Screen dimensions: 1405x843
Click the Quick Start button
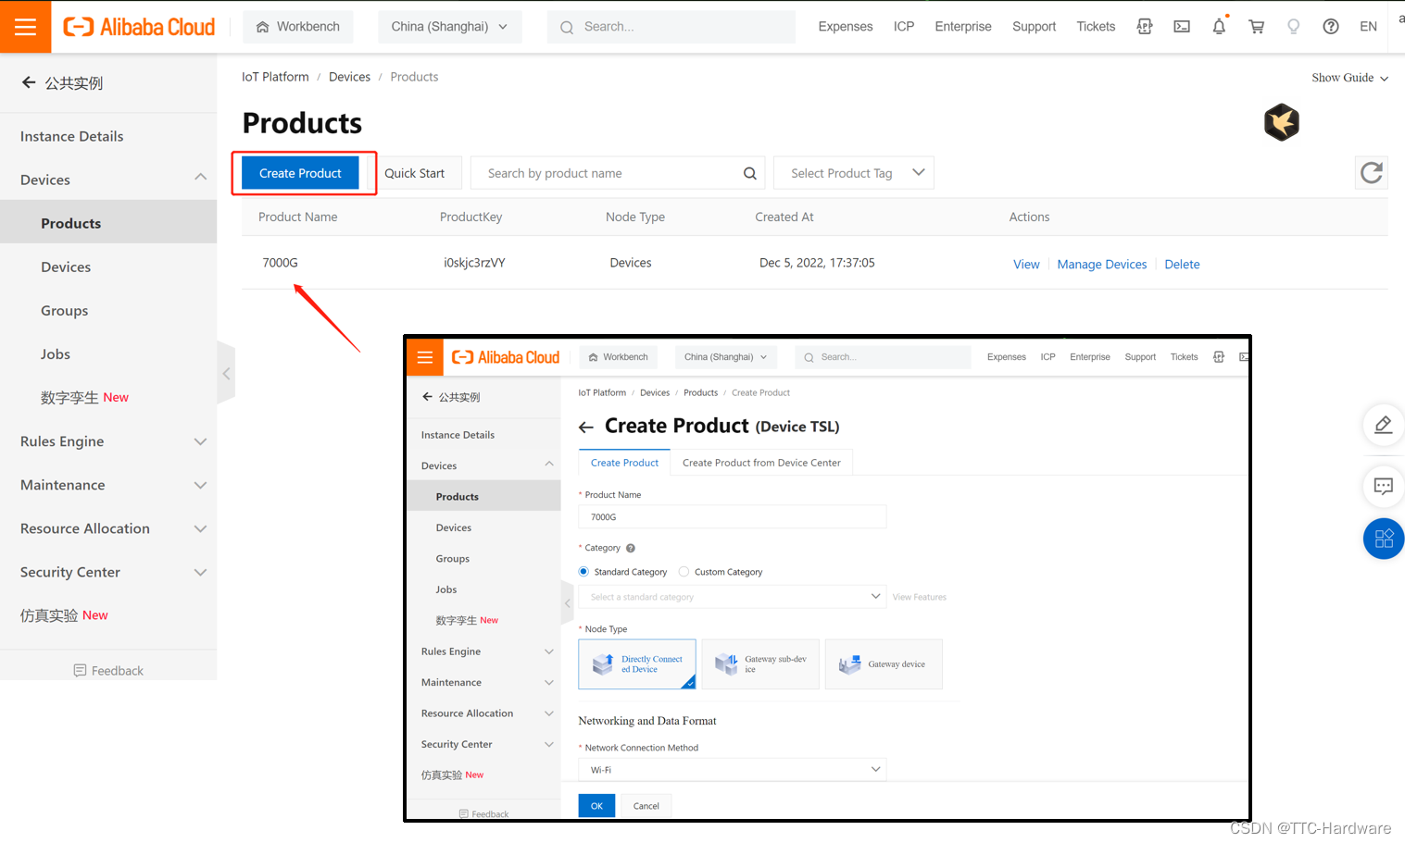point(414,173)
